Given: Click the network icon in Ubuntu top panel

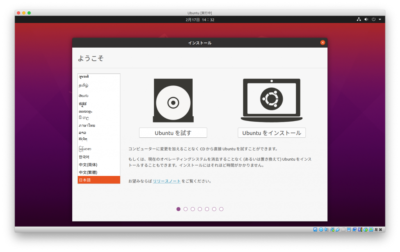Looking at the screenshot, I should pos(359,19).
